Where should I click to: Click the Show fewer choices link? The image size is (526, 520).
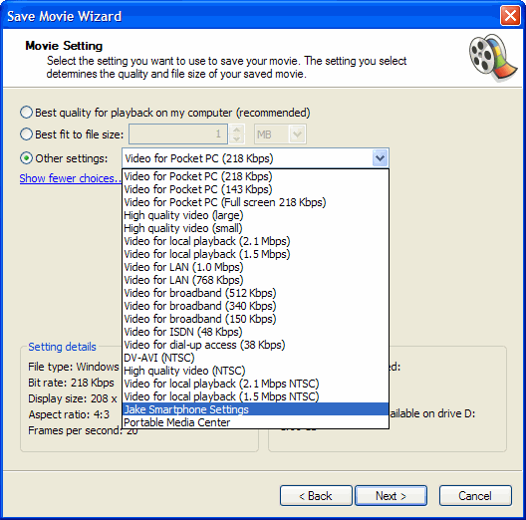[70, 178]
